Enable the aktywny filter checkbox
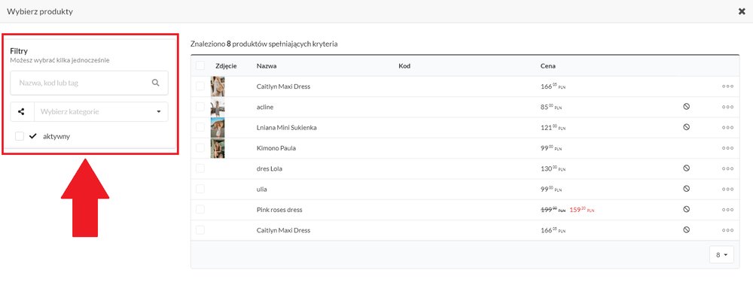The height and width of the screenshot is (285, 753). point(20,136)
